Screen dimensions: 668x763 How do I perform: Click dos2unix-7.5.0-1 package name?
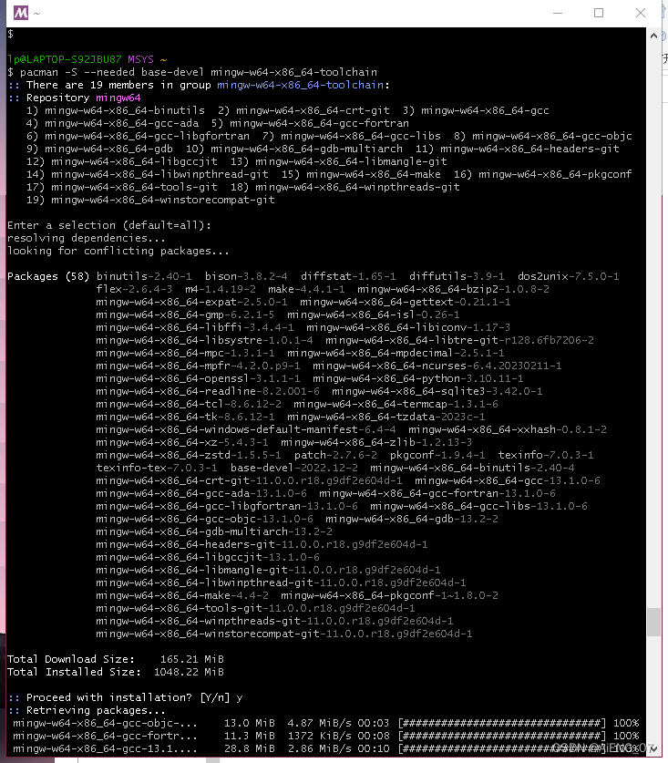coord(569,276)
